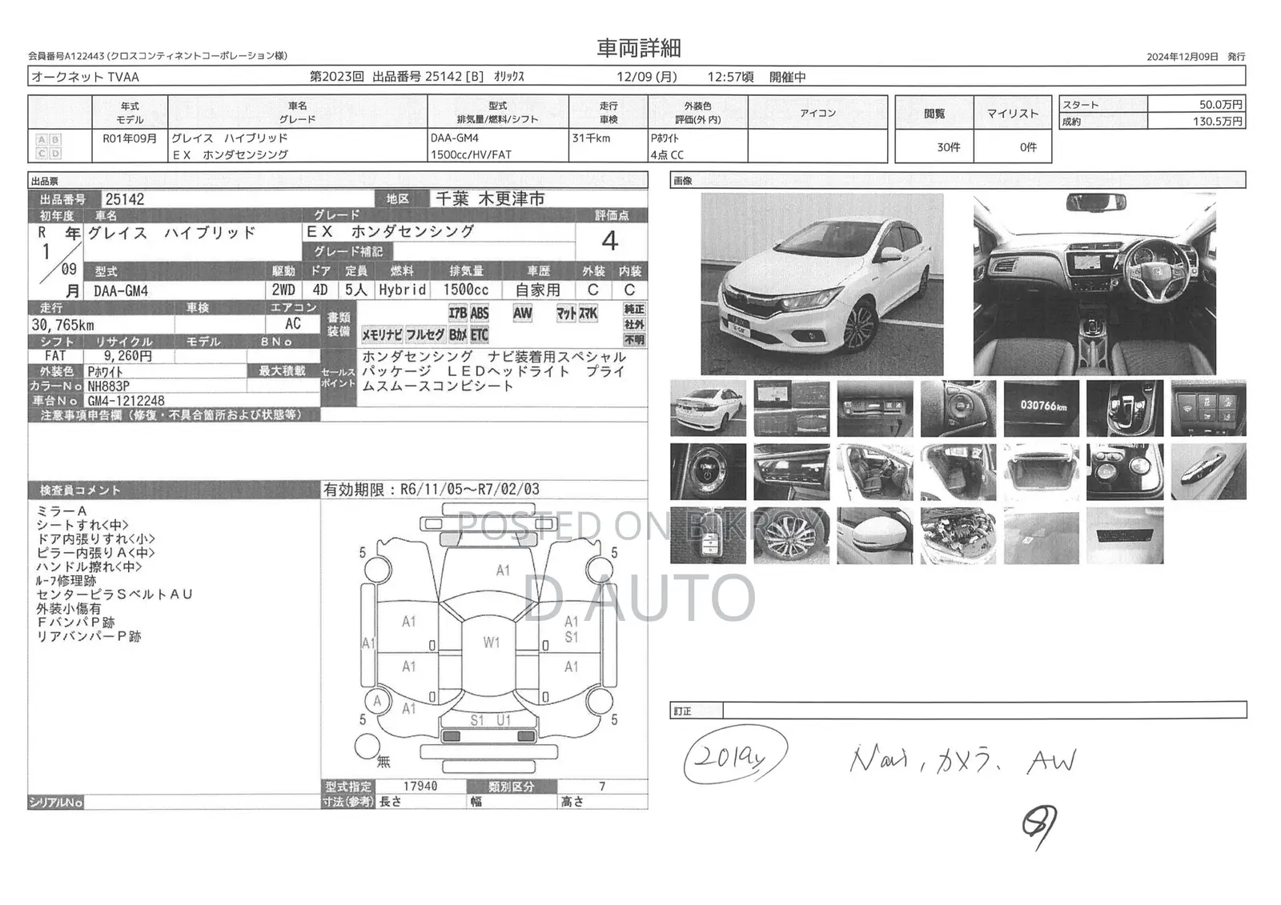
Task: Click the Bカメ back camera badge
Action: 458,334
